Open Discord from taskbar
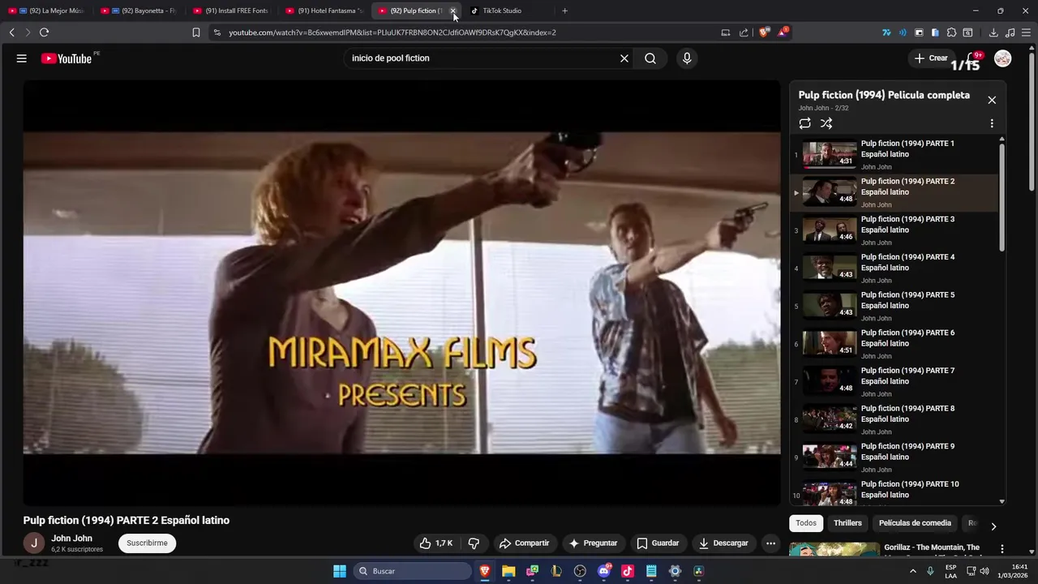Image resolution: width=1038 pixels, height=584 pixels. click(603, 571)
